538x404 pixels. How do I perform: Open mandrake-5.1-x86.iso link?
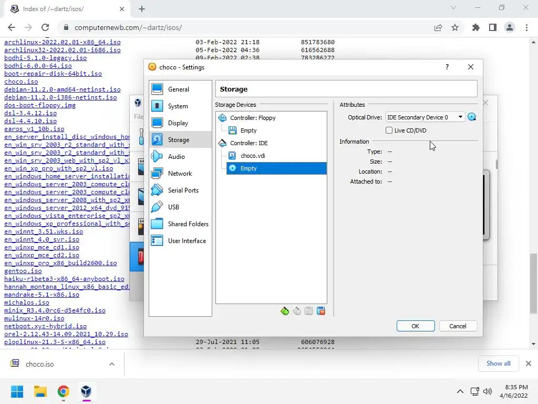click(x=42, y=295)
